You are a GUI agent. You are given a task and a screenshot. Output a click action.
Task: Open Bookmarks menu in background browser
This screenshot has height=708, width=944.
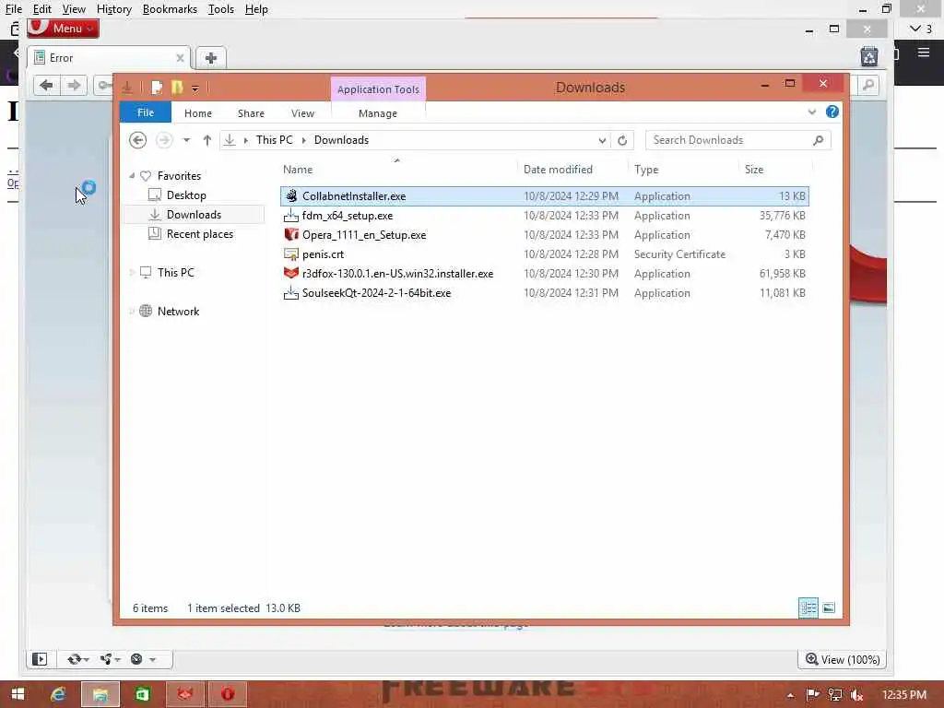click(x=170, y=9)
